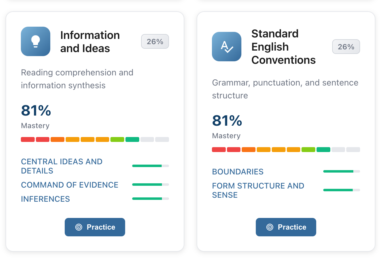Click the Standard English Conventions card title

click(283, 47)
